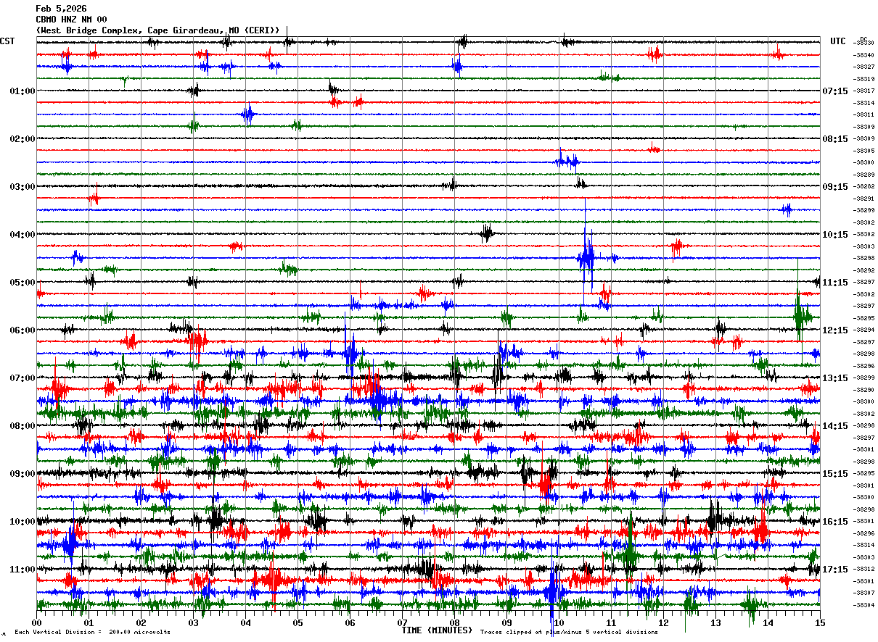878x642 pixels.
Task: Click the '10:00' CST time label
Action: (x=22, y=522)
